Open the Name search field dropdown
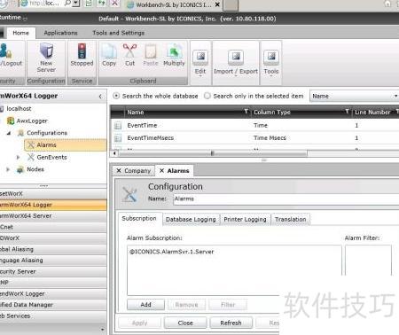The image size is (399, 335). point(395,96)
